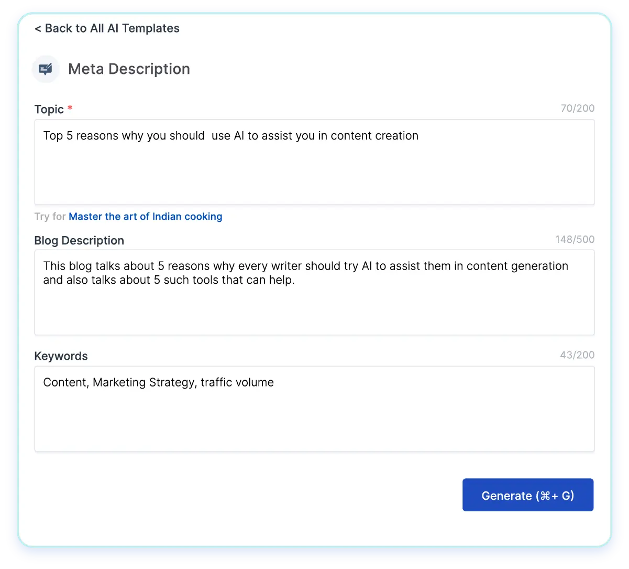This screenshot has width=629, height=569.
Task: Click the 'Try for' hint text
Action: [50, 217]
